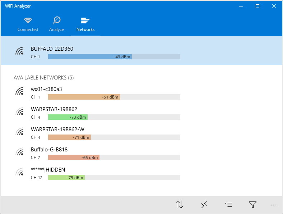This screenshot has height=214, width=283.
Task: Select the BUFFALO-22D360 network name
Action: (52, 49)
